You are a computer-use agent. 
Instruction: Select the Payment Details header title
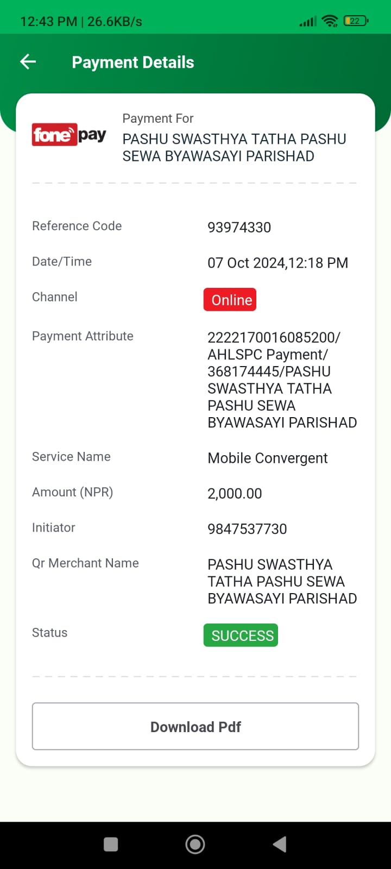click(x=133, y=62)
